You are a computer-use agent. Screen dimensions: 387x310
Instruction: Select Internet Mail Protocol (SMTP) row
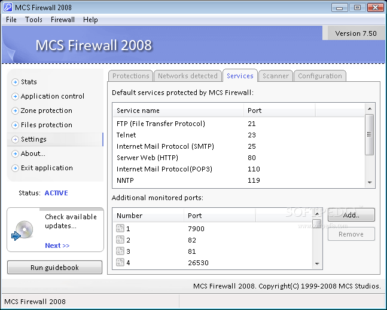click(x=239, y=146)
